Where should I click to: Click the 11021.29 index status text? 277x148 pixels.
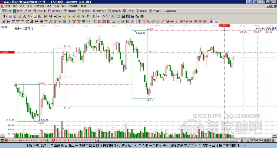click(x=60, y=140)
